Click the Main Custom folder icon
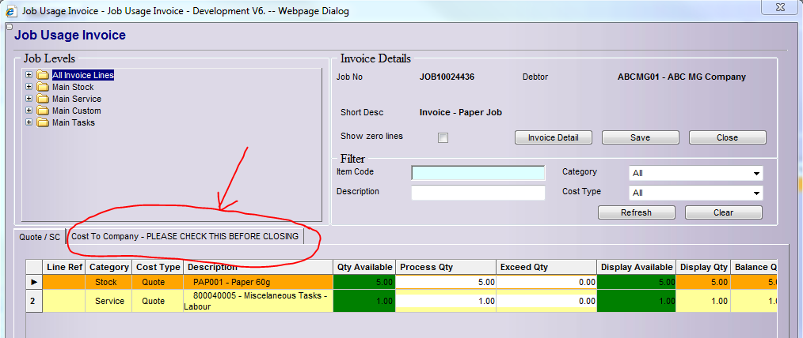This screenshot has width=803, height=338. [43, 111]
